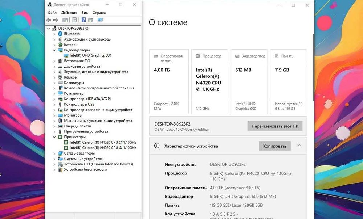Expand the Контроллеры IDE ATA/ATAPI arrow
363x219 pixels.
tap(54, 99)
